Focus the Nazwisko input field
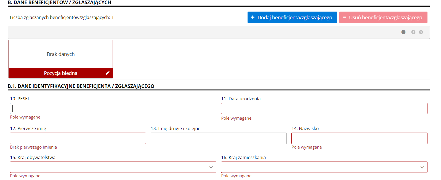Image resolution: width=441 pixels, height=180 pixels. point(359,138)
